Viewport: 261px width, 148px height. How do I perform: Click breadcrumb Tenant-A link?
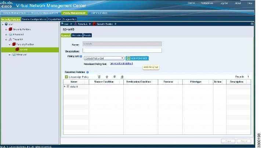click(83, 24)
